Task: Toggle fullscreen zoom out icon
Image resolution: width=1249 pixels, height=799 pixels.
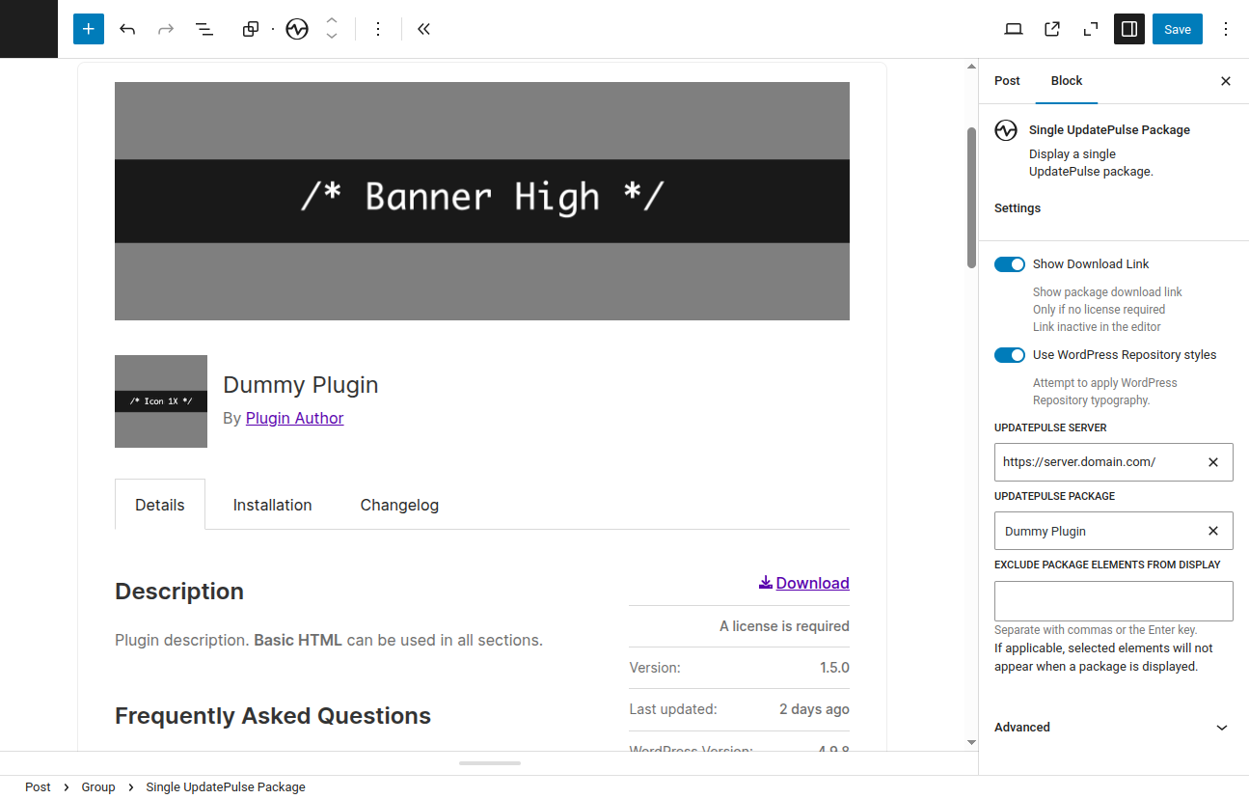Action: (1091, 29)
